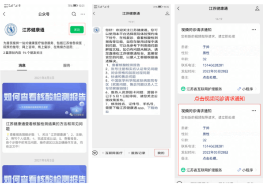Follow 江苏健康通 with the green 关注 button

point(77,30)
